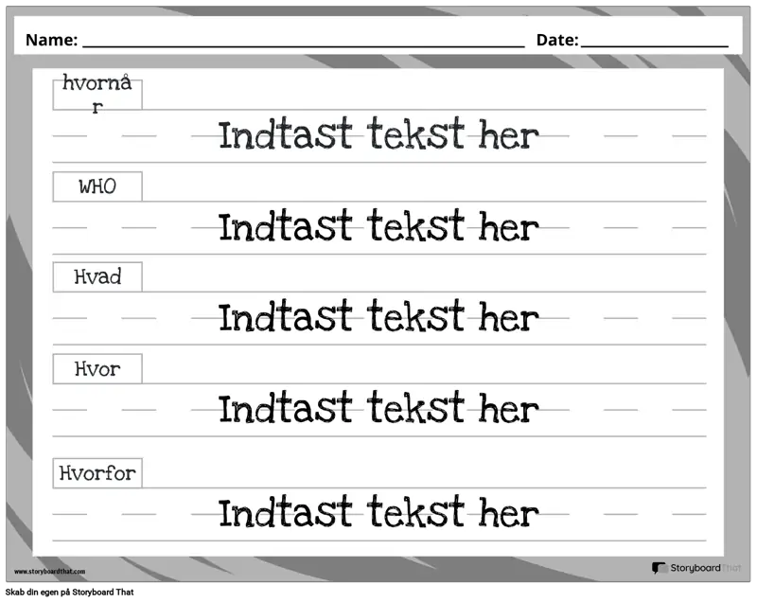Select the 'Hvorfor' label box
This screenshot has width=757, height=602.
click(97, 472)
